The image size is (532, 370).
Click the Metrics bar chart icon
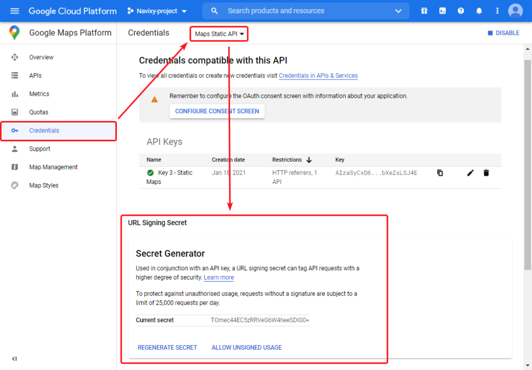[x=15, y=94]
